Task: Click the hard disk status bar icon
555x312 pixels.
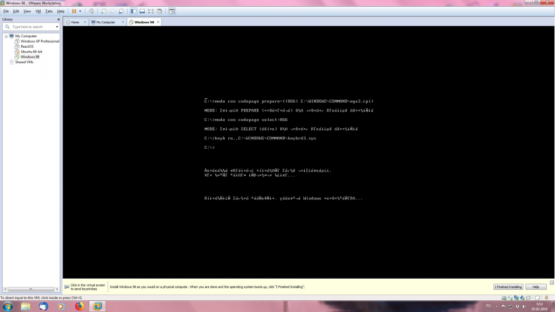Action: coord(504,298)
